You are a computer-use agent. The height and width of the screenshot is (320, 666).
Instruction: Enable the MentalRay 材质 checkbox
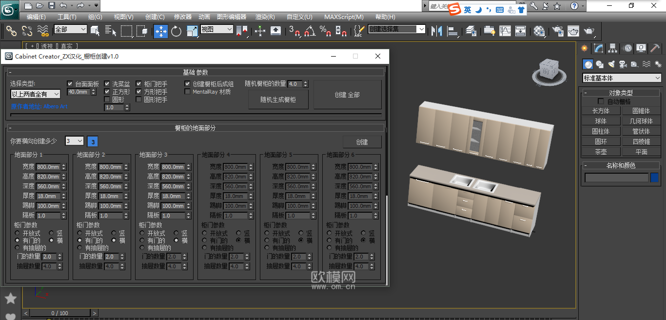[188, 92]
